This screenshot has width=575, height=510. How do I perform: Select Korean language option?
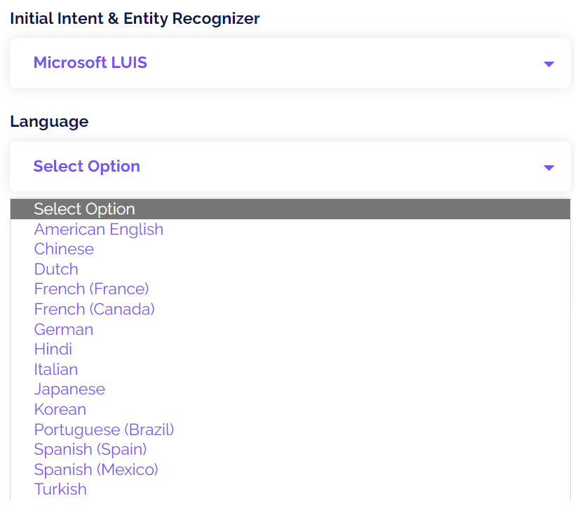(x=60, y=410)
